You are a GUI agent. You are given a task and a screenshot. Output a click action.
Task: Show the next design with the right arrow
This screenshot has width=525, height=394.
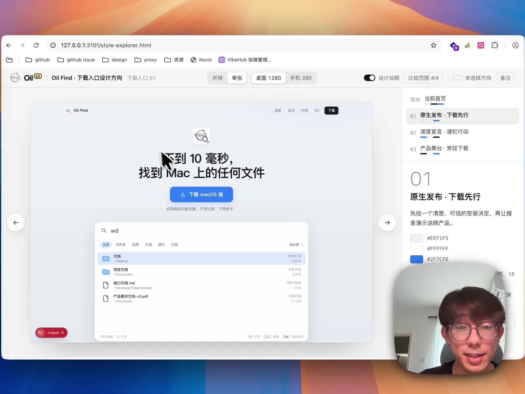387,223
